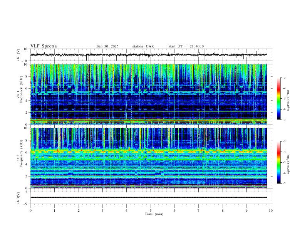Click the '-4' tick on ch.2 color bar

click(x=284, y=152)
